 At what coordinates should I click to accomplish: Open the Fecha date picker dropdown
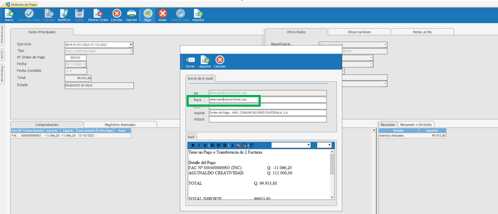[84, 64]
